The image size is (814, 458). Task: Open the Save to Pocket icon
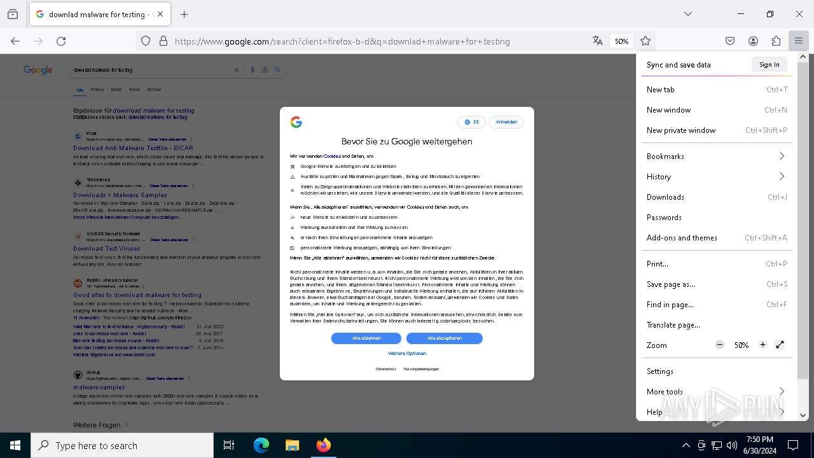click(x=730, y=41)
